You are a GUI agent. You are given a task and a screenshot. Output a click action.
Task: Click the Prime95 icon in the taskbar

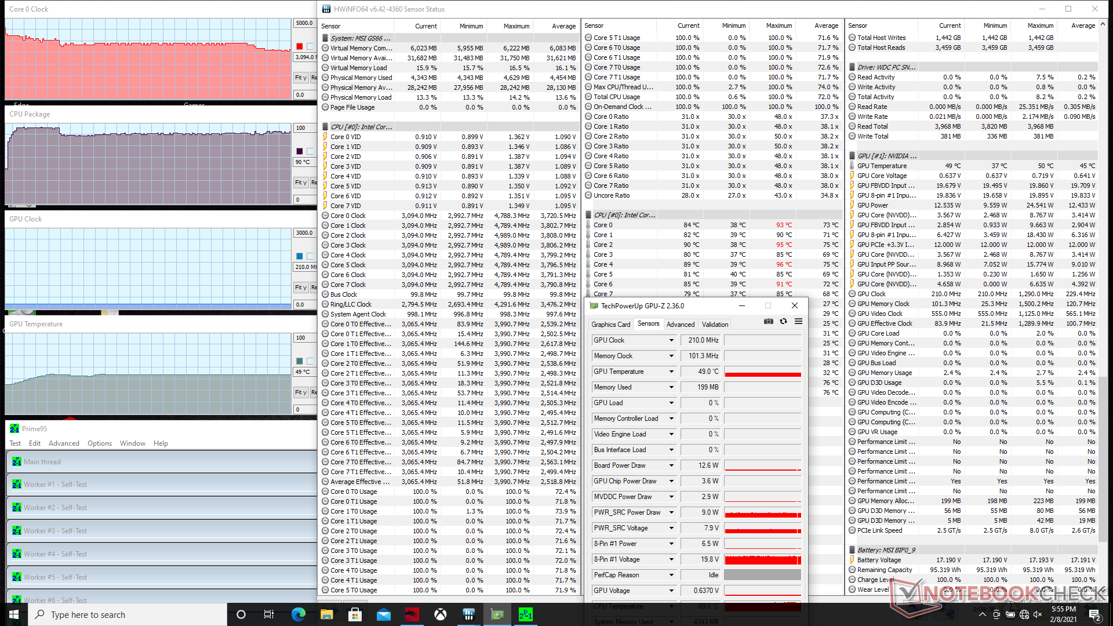[526, 614]
